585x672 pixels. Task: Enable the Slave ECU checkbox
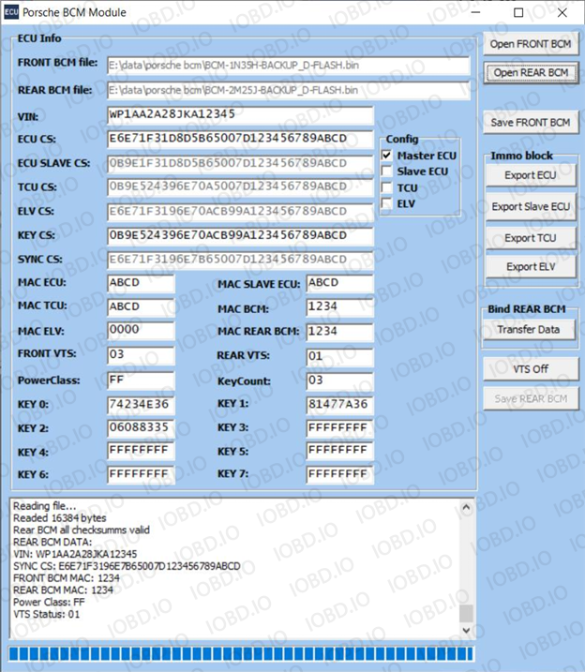[x=386, y=172]
